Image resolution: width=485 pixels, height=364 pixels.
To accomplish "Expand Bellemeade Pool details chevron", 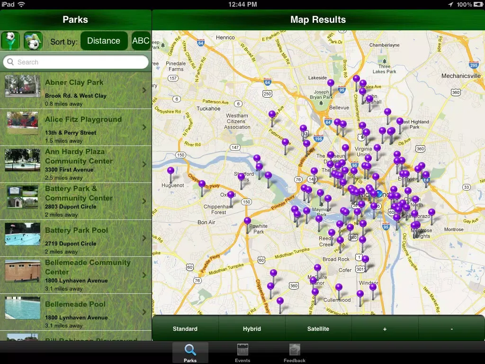I will (144, 312).
